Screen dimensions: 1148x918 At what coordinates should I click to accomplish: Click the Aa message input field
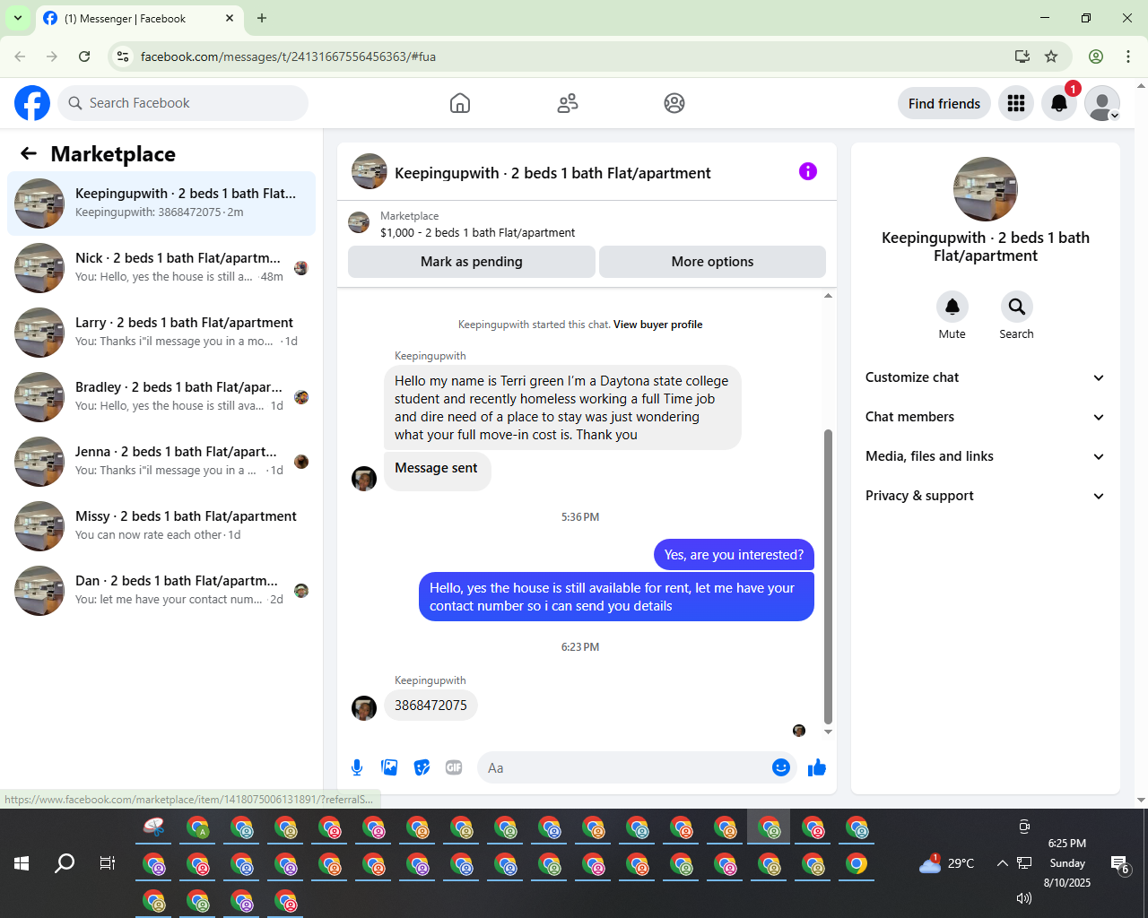point(623,767)
